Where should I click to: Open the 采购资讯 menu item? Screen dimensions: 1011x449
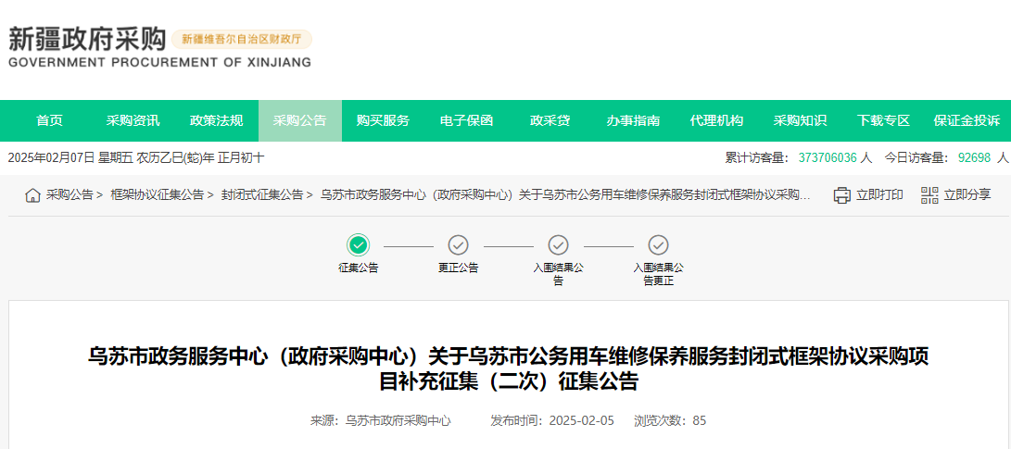133,121
